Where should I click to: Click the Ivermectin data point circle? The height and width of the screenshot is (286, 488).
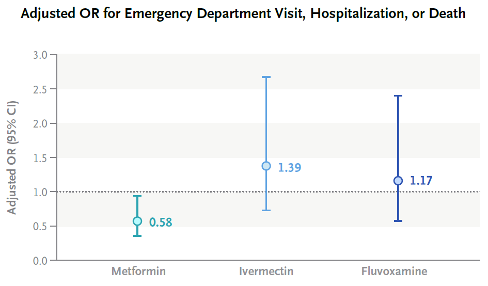[266, 166]
